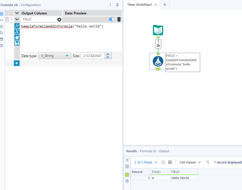Open the Configuration gear tab icon
The image size is (242, 190).
point(1,14)
